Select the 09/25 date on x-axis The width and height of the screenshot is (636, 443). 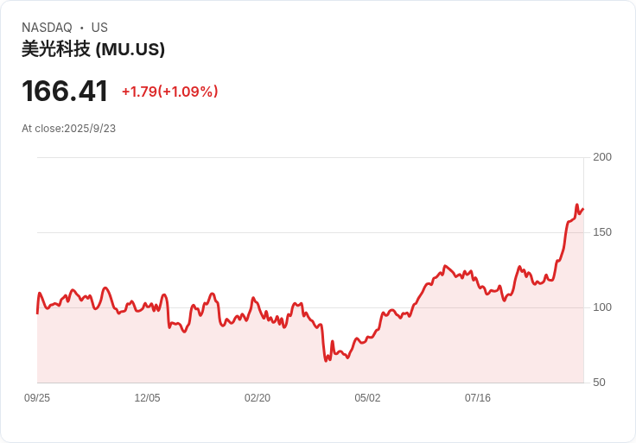[37, 398]
